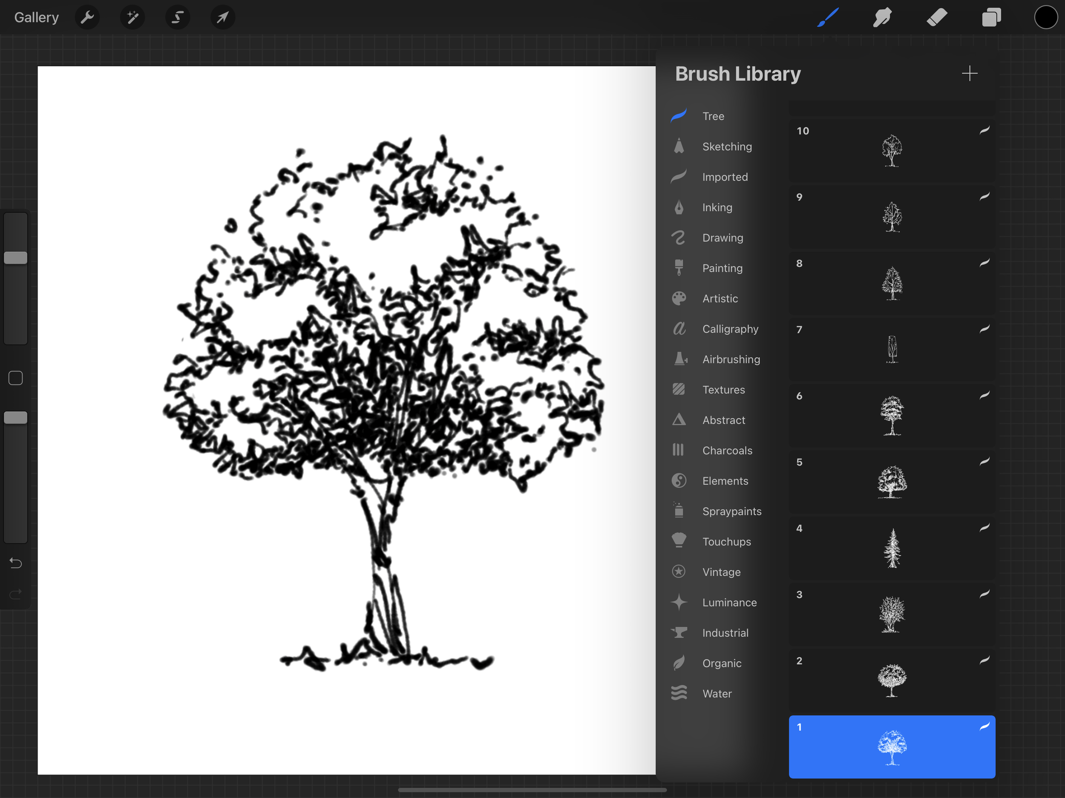Screen dimensions: 1065x798
Task: Tap the redo arrow in the sidebar
Action: (x=15, y=594)
